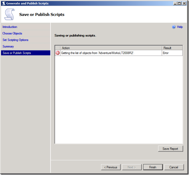189x175 pixels.
Task: Go back with the Previous button
Action: (111, 167)
